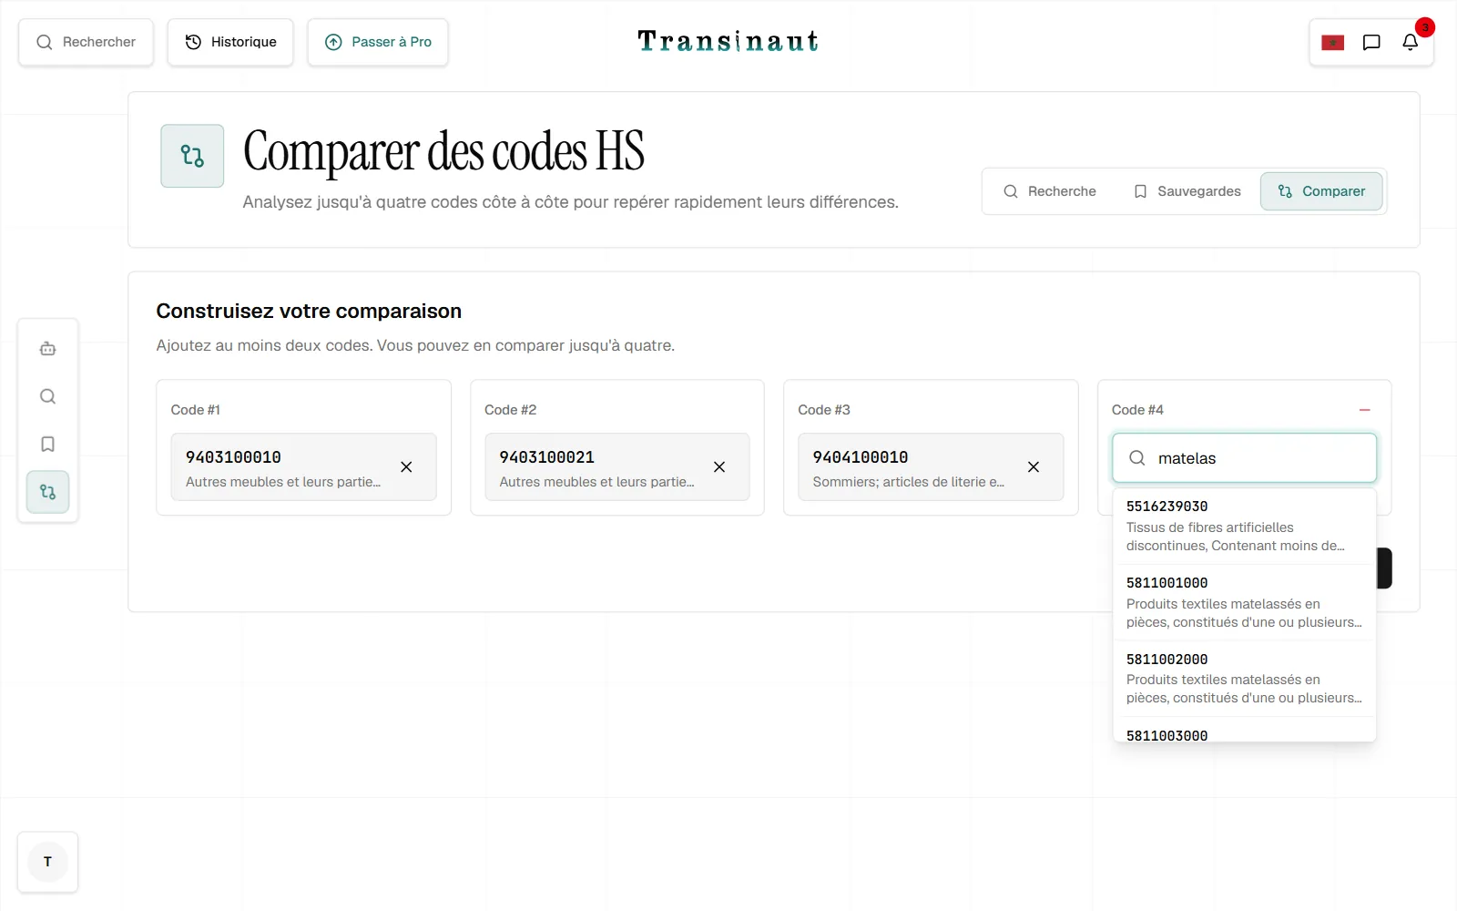Remove code 9404100010 from Code #3

(x=1034, y=467)
